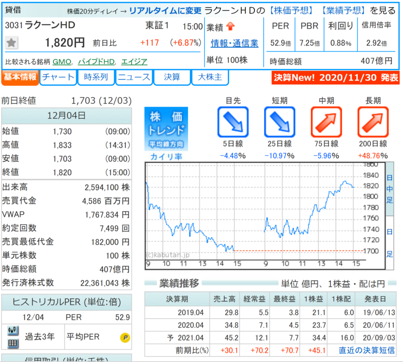Click the intraday stock price chart

265,216
